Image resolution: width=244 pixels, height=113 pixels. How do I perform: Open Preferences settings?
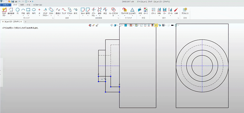[185, 11]
